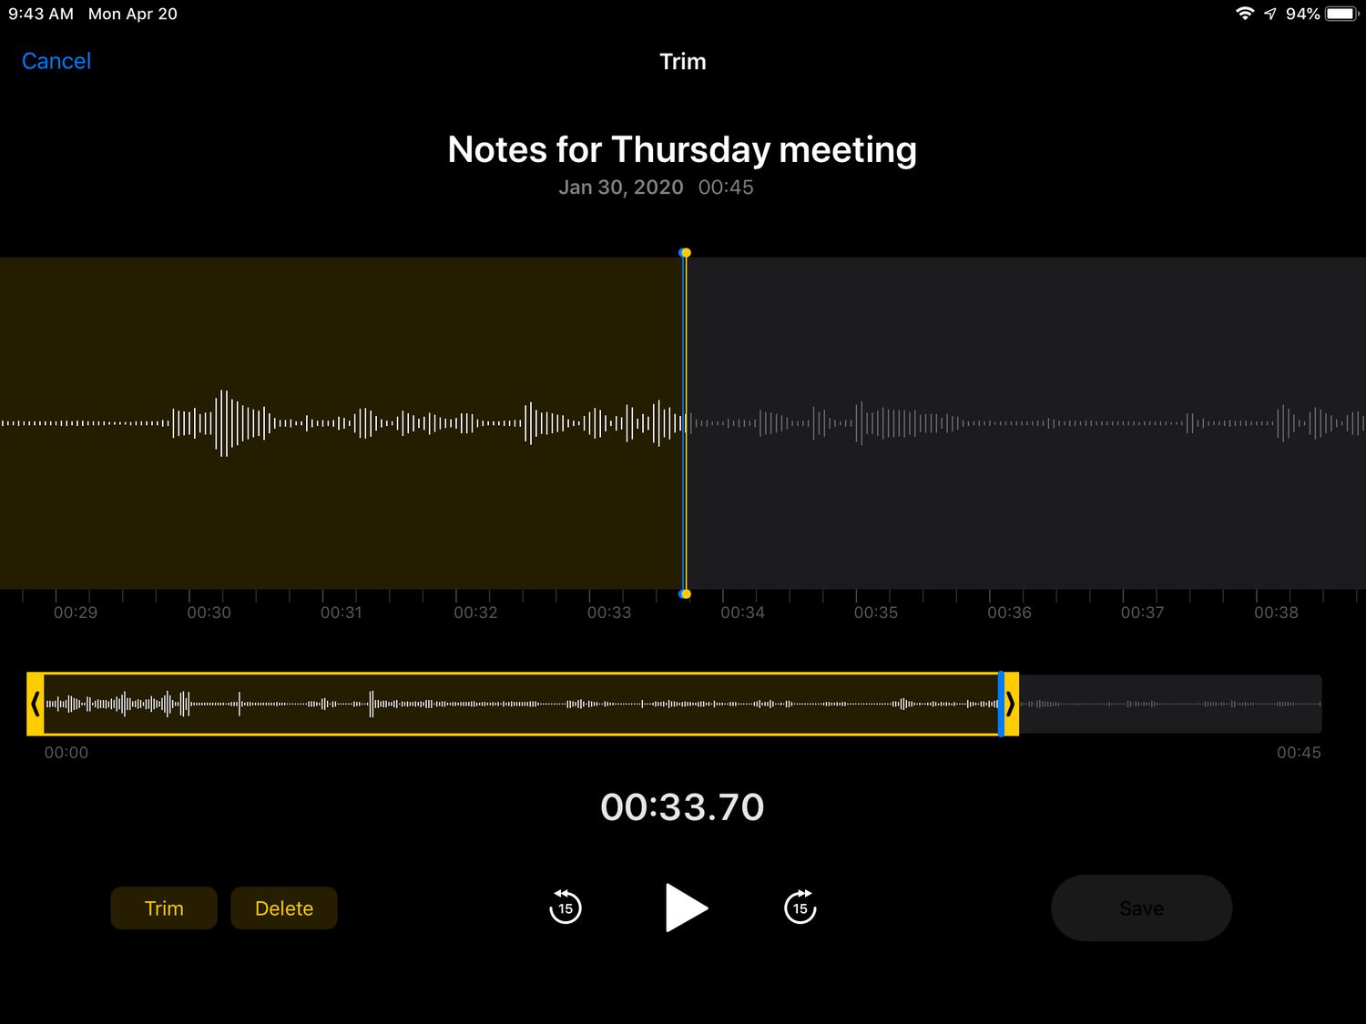
Task: Tap the Wi-Fi icon in status bar
Action: point(1244,14)
